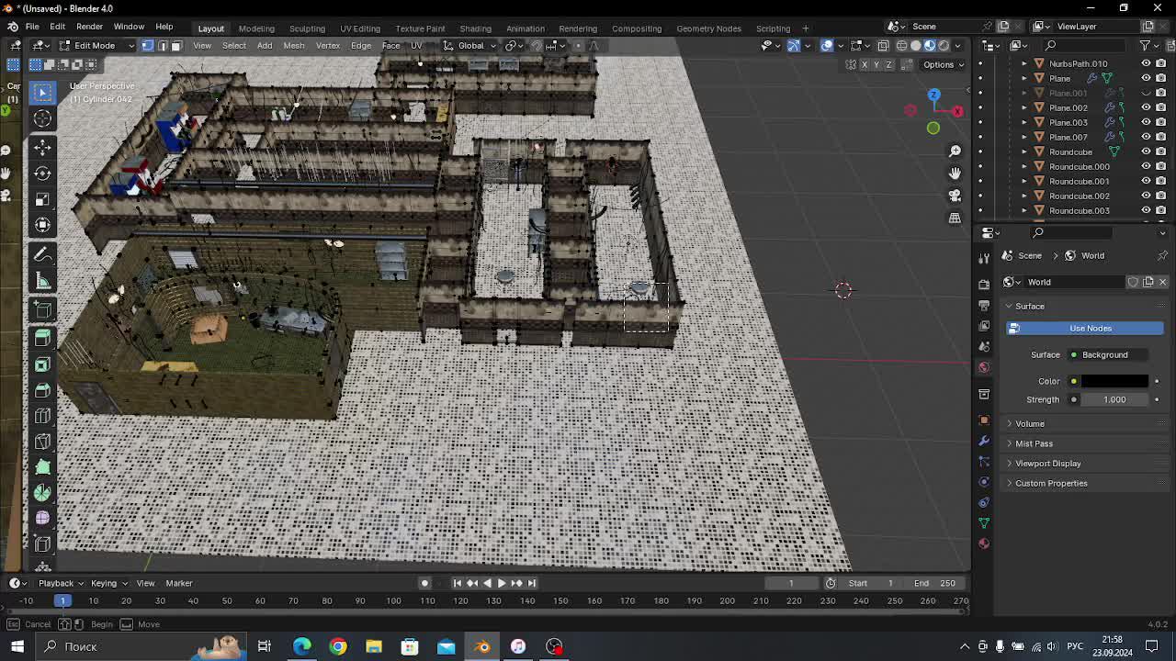Choose the Bevel tool

(42, 390)
